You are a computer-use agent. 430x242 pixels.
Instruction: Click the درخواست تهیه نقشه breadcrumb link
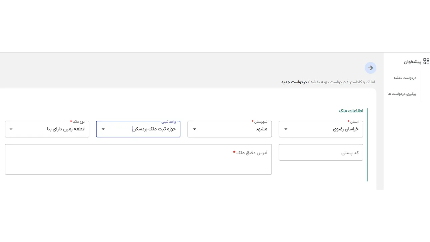pos(328,82)
